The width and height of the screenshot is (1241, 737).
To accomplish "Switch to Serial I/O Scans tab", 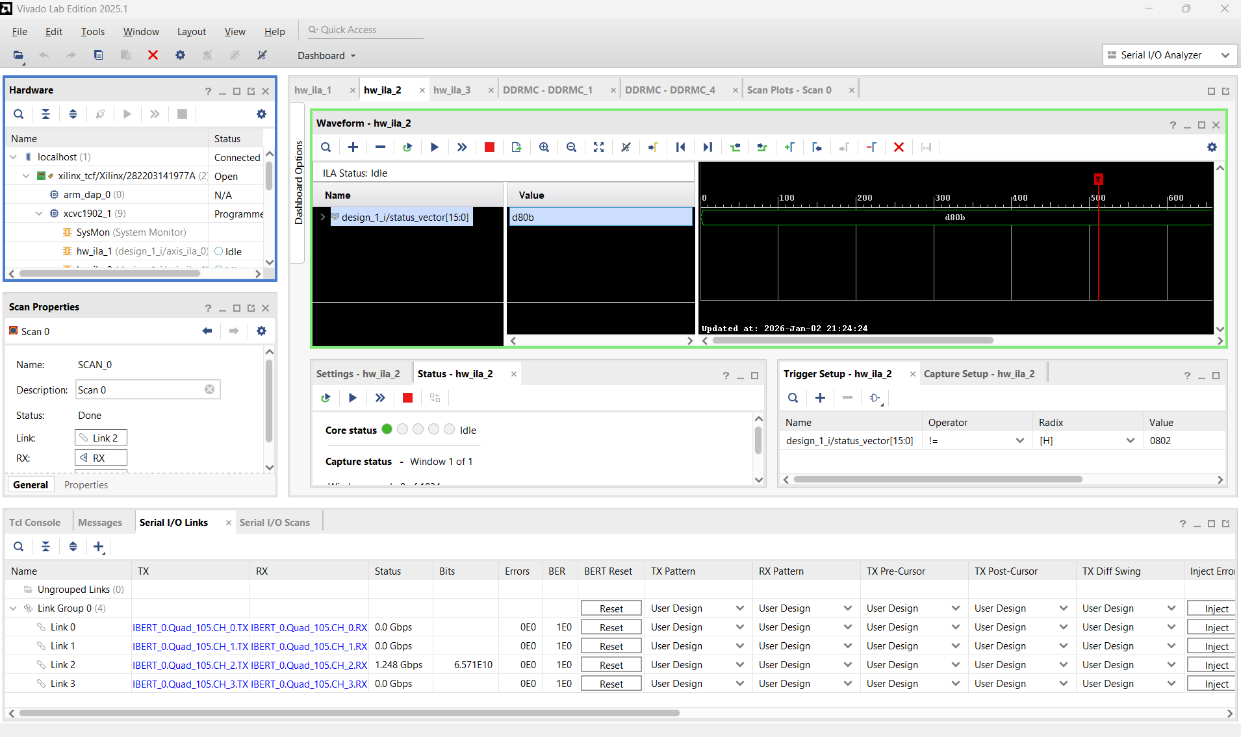I will 274,523.
